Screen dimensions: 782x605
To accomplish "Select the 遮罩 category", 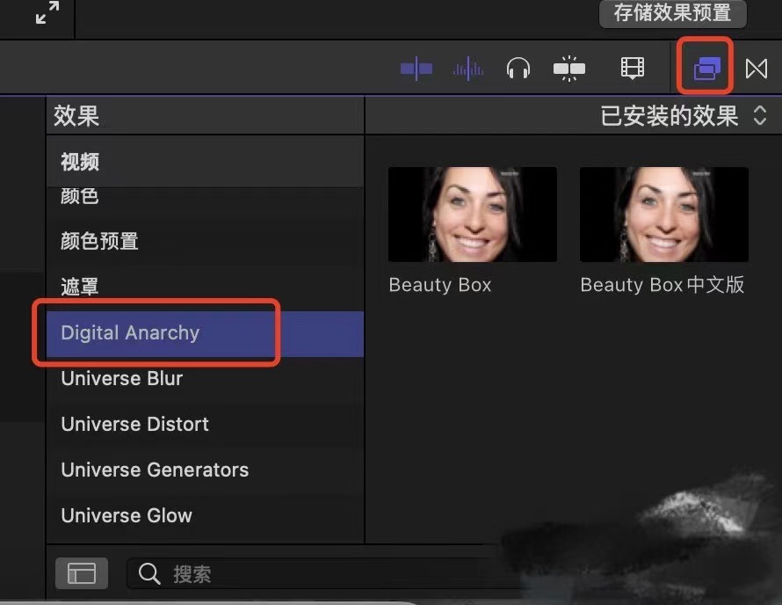I will point(76,288).
